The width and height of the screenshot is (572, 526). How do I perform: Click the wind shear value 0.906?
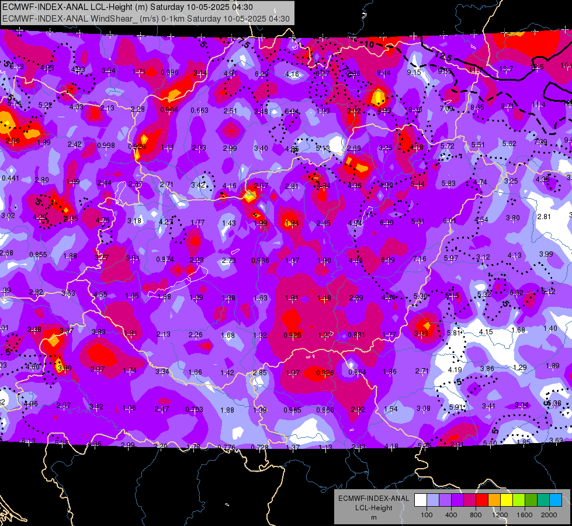[x=169, y=109]
